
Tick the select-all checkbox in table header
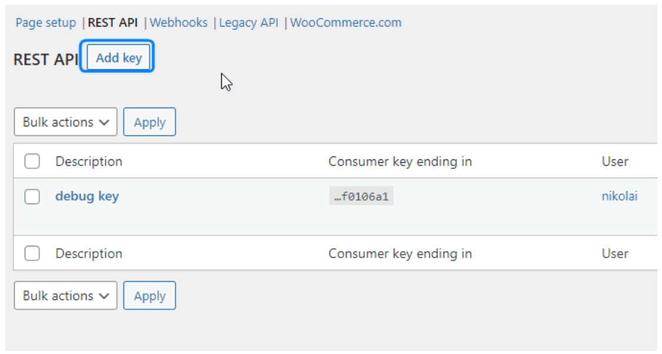pyautogui.click(x=32, y=162)
